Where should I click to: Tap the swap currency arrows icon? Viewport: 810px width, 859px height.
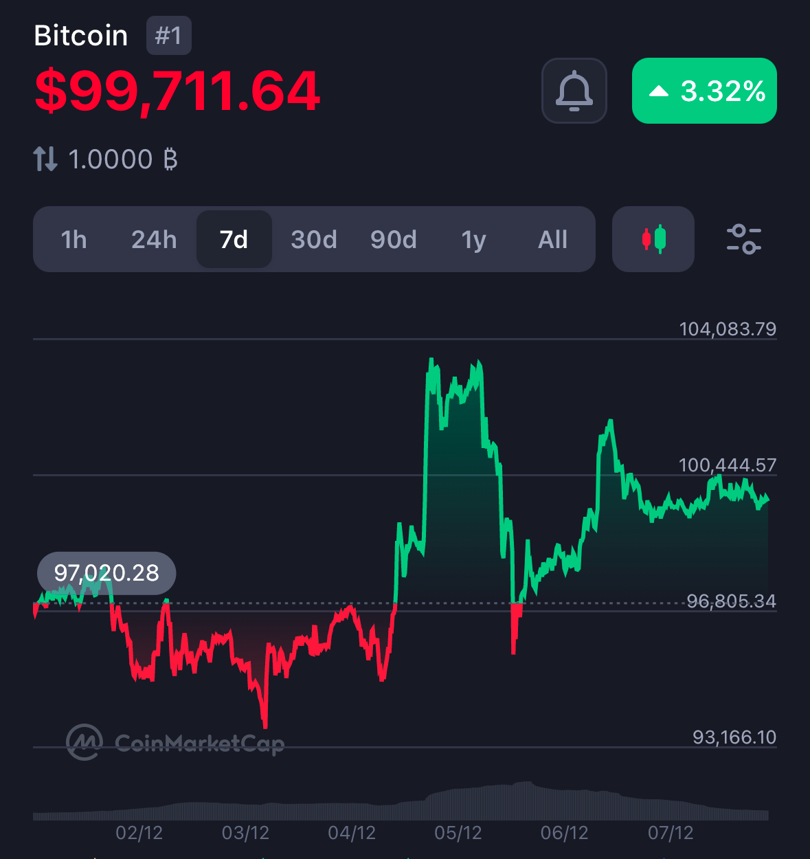click(x=45, y=159)
